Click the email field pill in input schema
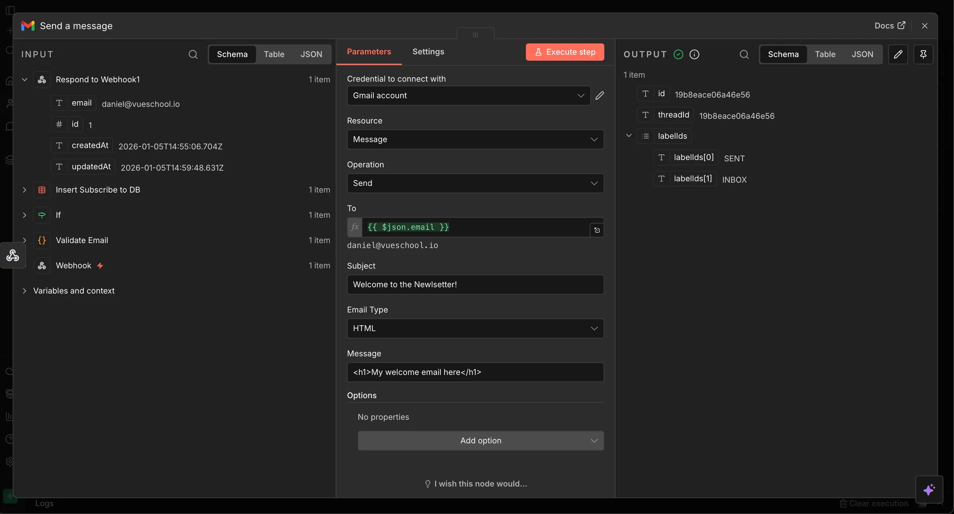 point(74,103)
